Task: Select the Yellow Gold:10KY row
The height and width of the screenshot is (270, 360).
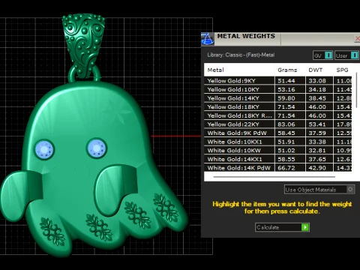Action: [277, 89]
